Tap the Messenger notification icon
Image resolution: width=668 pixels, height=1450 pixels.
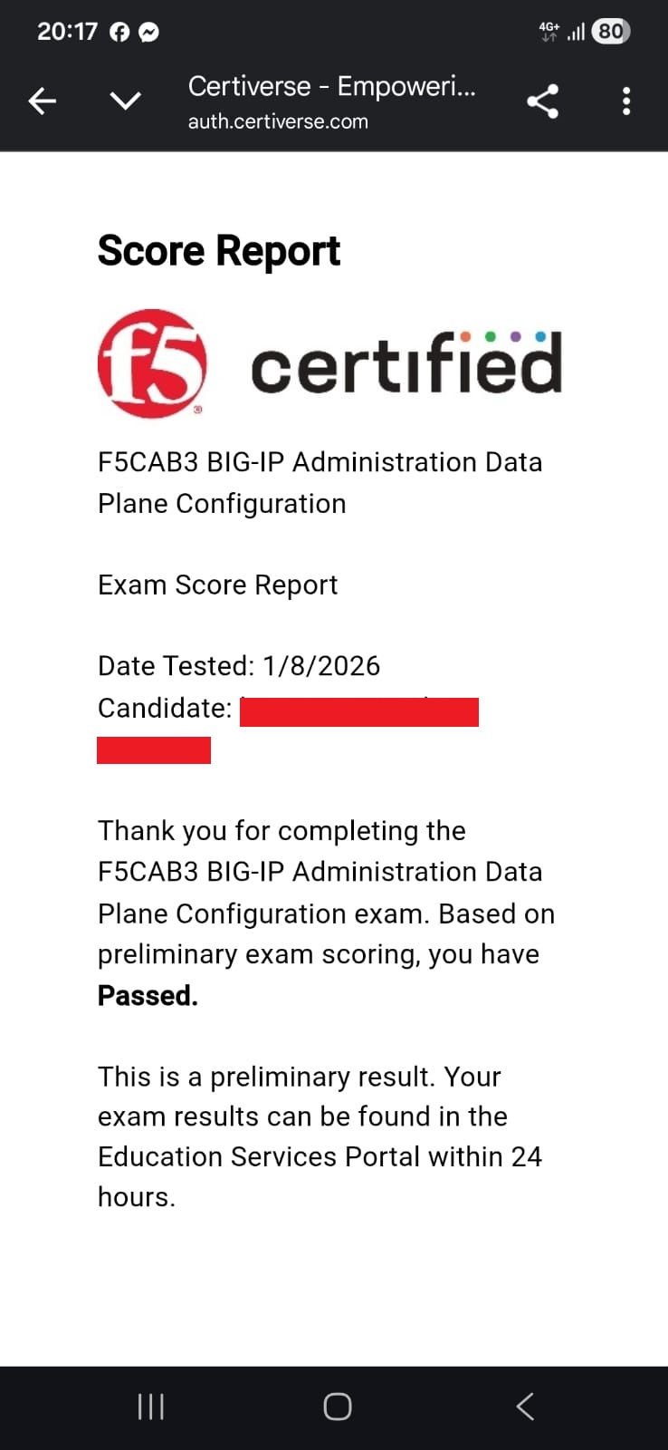pyautogui.click(x=148, y=33)
